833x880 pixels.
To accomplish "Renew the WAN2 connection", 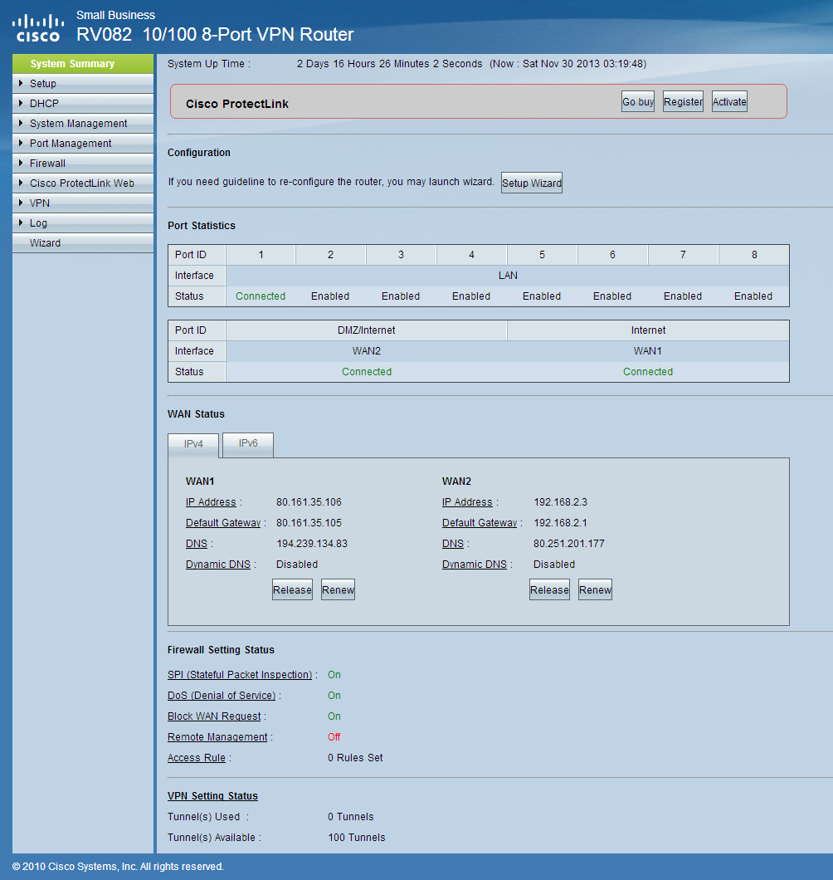I will click(x=595, y=589).
